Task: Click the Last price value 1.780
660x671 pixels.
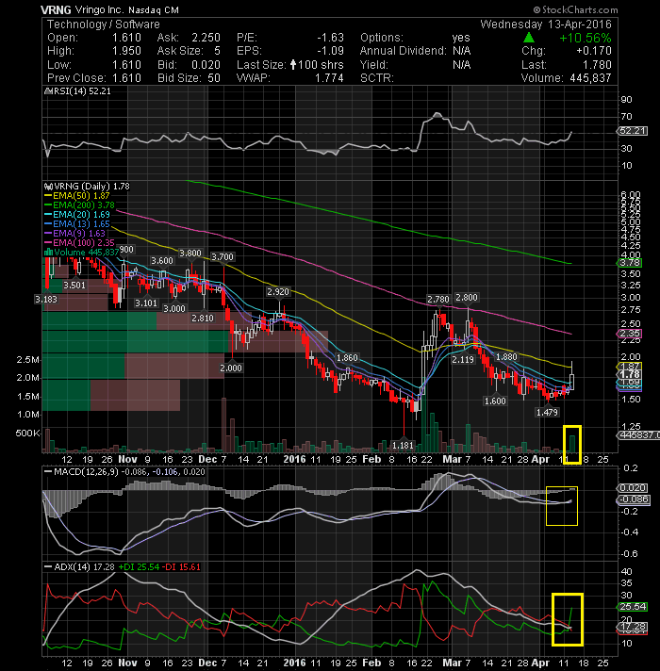Action: click(597, 65)
